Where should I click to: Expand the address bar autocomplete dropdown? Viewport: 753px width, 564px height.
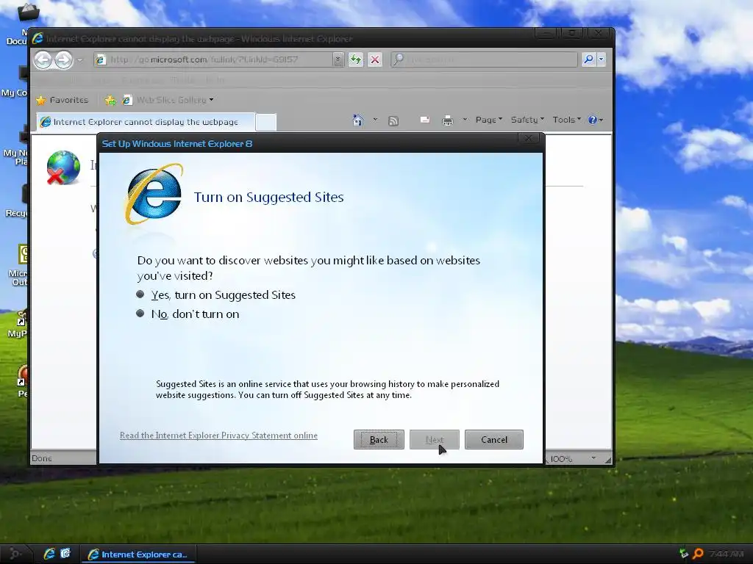pos(338,59)
